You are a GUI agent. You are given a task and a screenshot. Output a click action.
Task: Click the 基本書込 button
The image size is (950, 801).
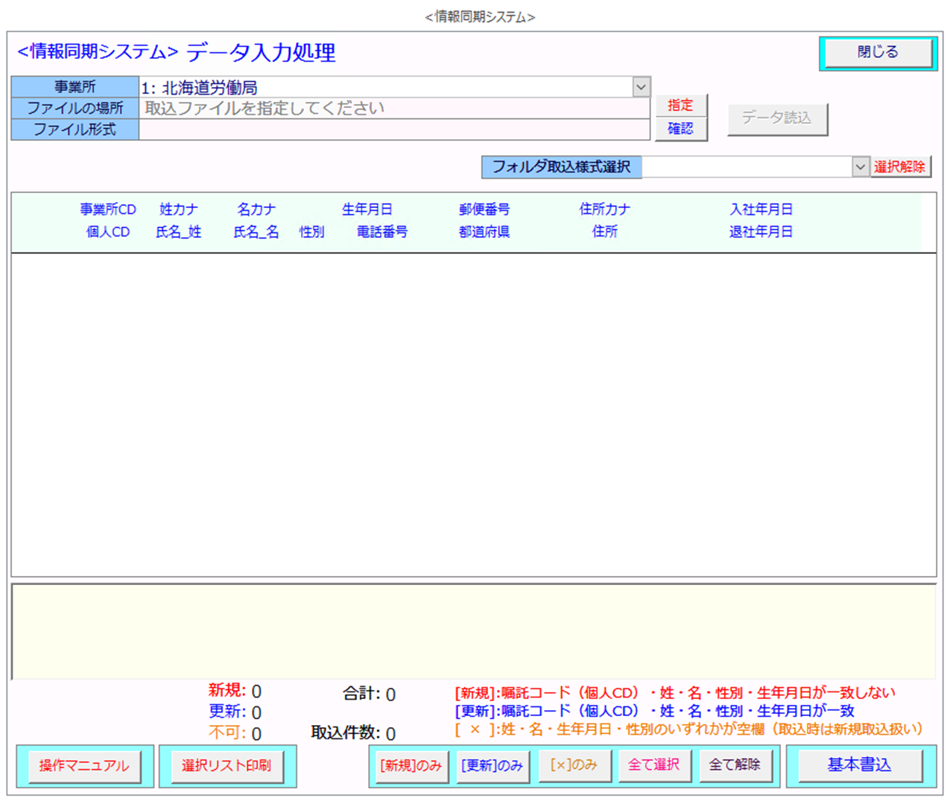859,766
